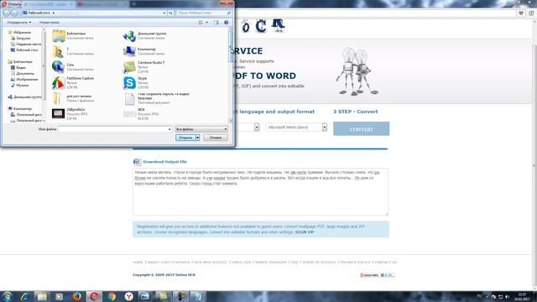Open Недавние места in the navigation pane
Image resolution: width=537 pixels, height=302 pixels.
click(x=26, y=44)
